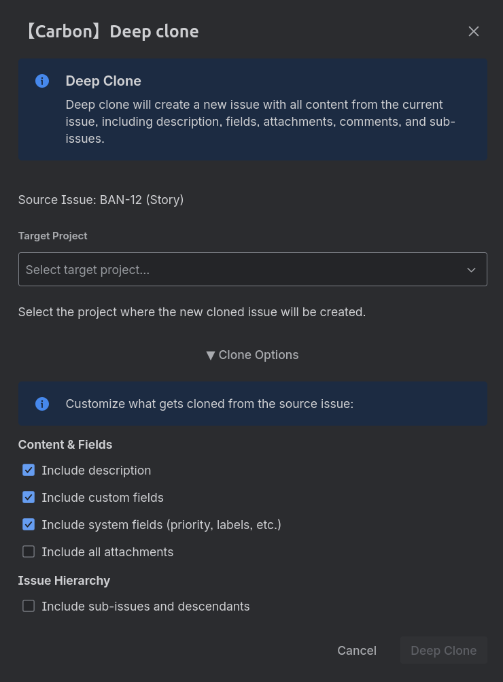Uncheck Include system fields option
This screenshot has height=682, width=503.
29,524
